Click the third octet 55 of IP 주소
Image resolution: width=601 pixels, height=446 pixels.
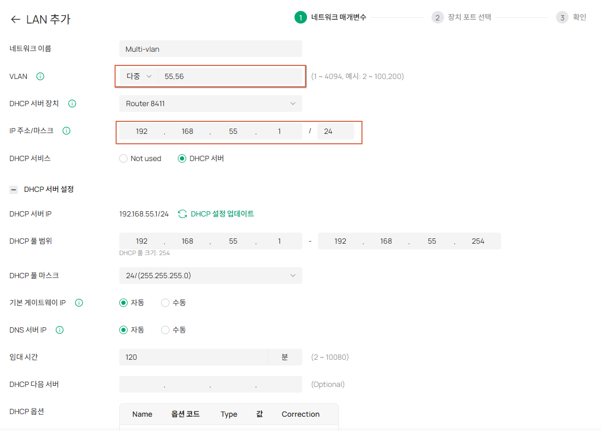pyautogui.click(x=233, y=131)
